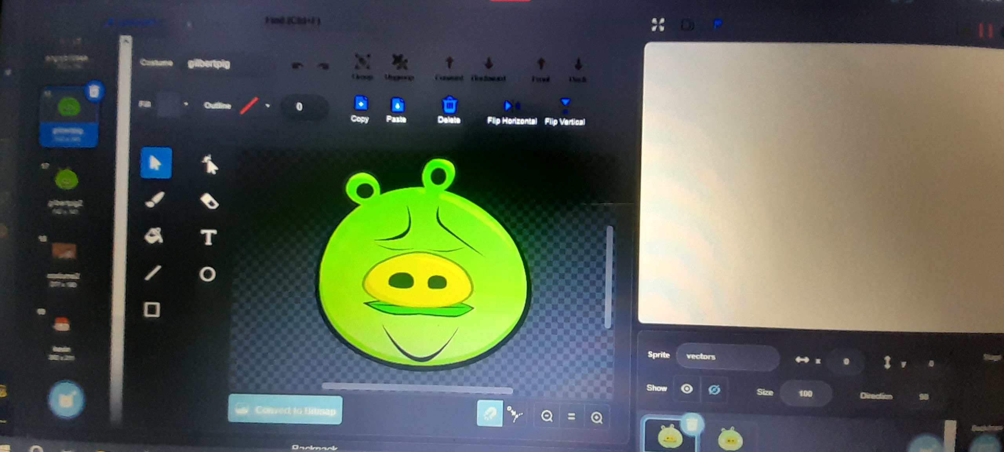Select the Circle tool

pyautogui.click(x=207, y=274)
